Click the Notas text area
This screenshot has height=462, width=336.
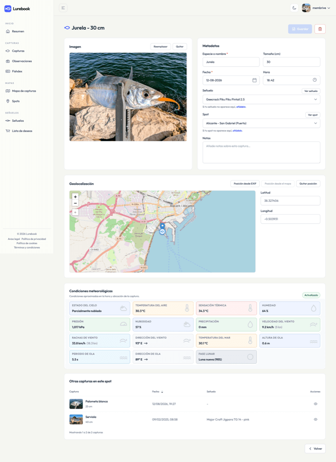pos(261,152)
